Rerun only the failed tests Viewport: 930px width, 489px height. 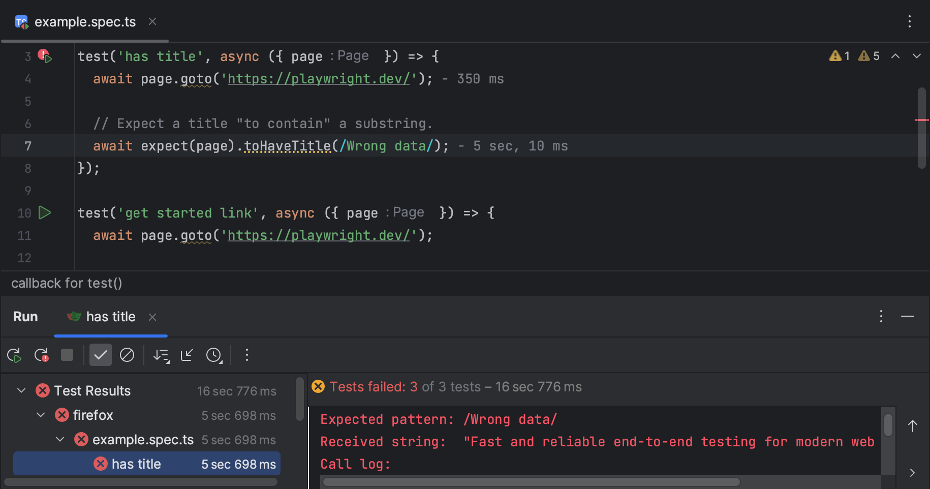tap(41, 355)
